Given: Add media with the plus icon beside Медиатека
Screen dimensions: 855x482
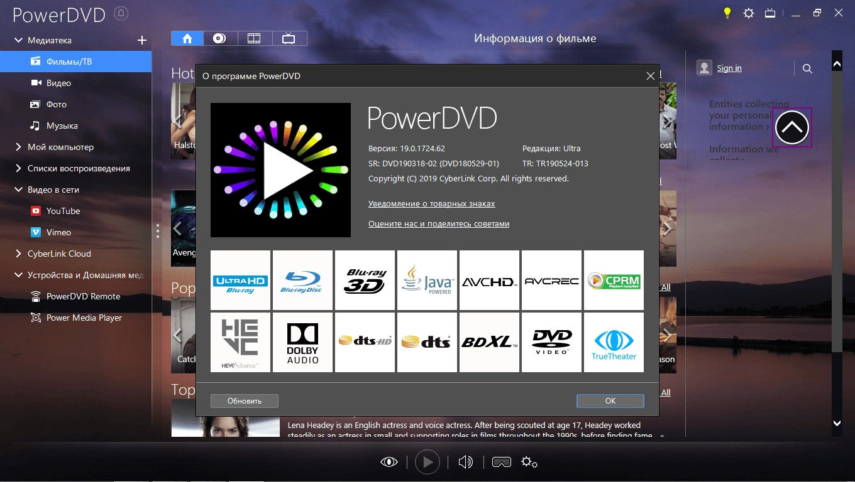Looking at the screenshot, I should click(142, 40).
